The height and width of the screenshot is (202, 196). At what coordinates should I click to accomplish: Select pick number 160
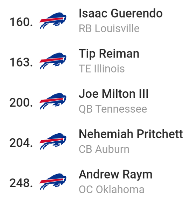tap(21, 22)
